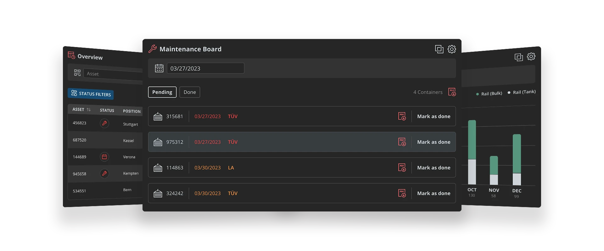Mark container 315681 as done

point(433,116)
